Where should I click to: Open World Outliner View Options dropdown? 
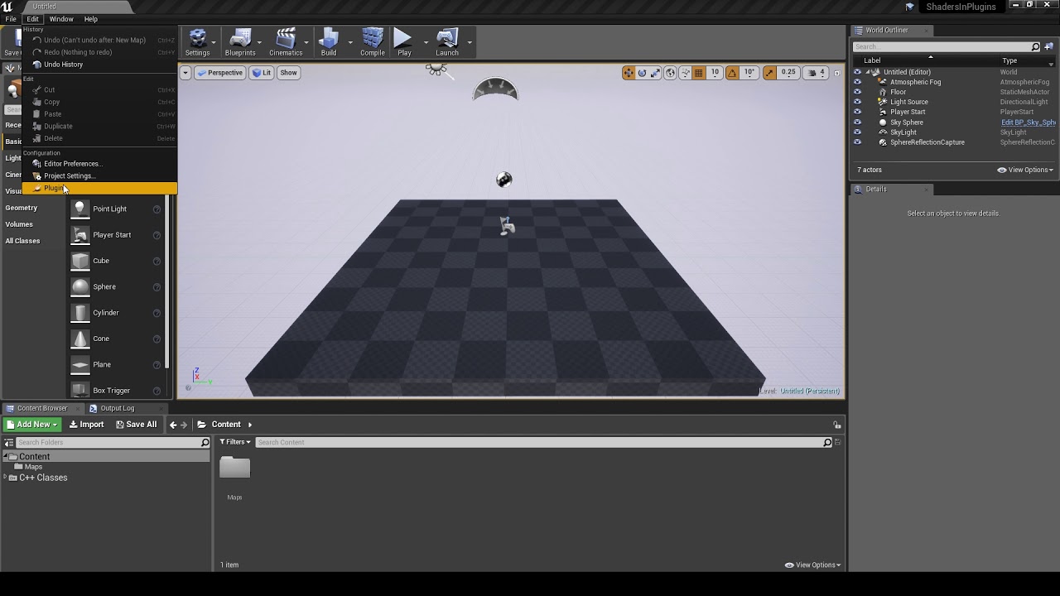tap(1025, 170)
